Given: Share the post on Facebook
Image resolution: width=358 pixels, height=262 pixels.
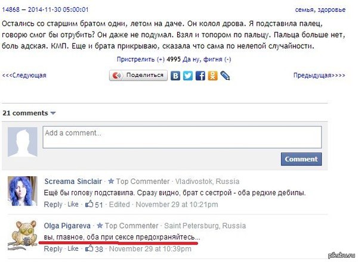Looking at the screenshot, I should pos(200,76).
